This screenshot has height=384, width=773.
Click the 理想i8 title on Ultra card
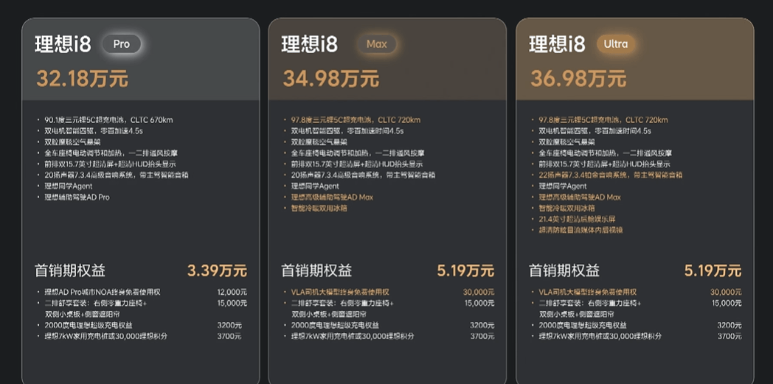[x=557, y=44]
